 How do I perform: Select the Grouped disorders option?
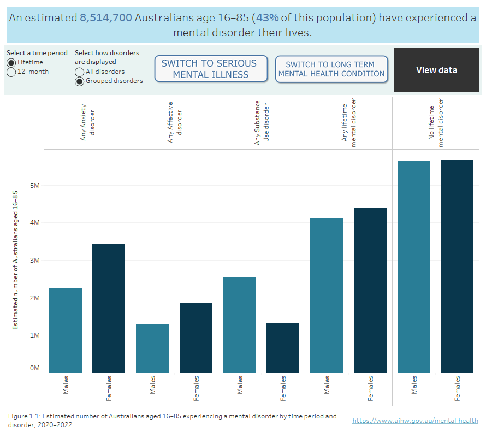(80, 80)
